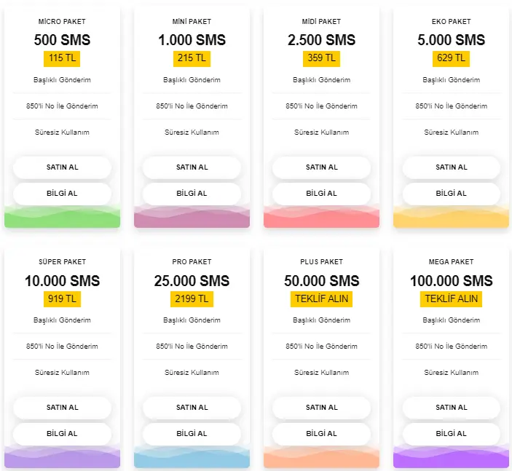Screen dimensions: 512x471
Task: Request info for the Mega Paket
Action: (452, 433)
